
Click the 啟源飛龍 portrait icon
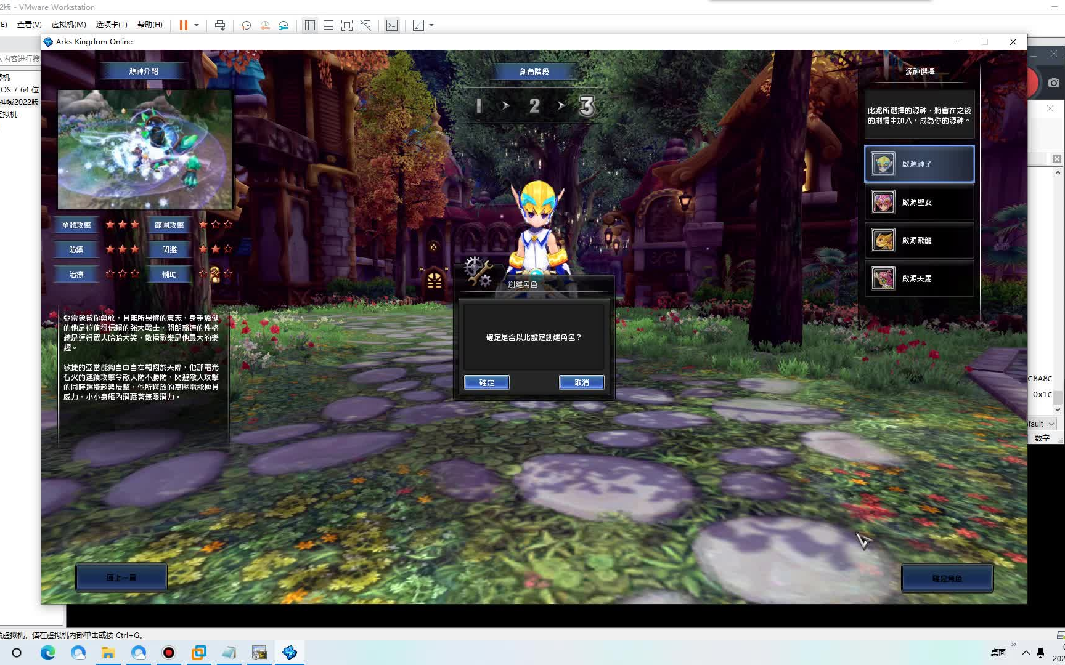(x=883, y=240)
